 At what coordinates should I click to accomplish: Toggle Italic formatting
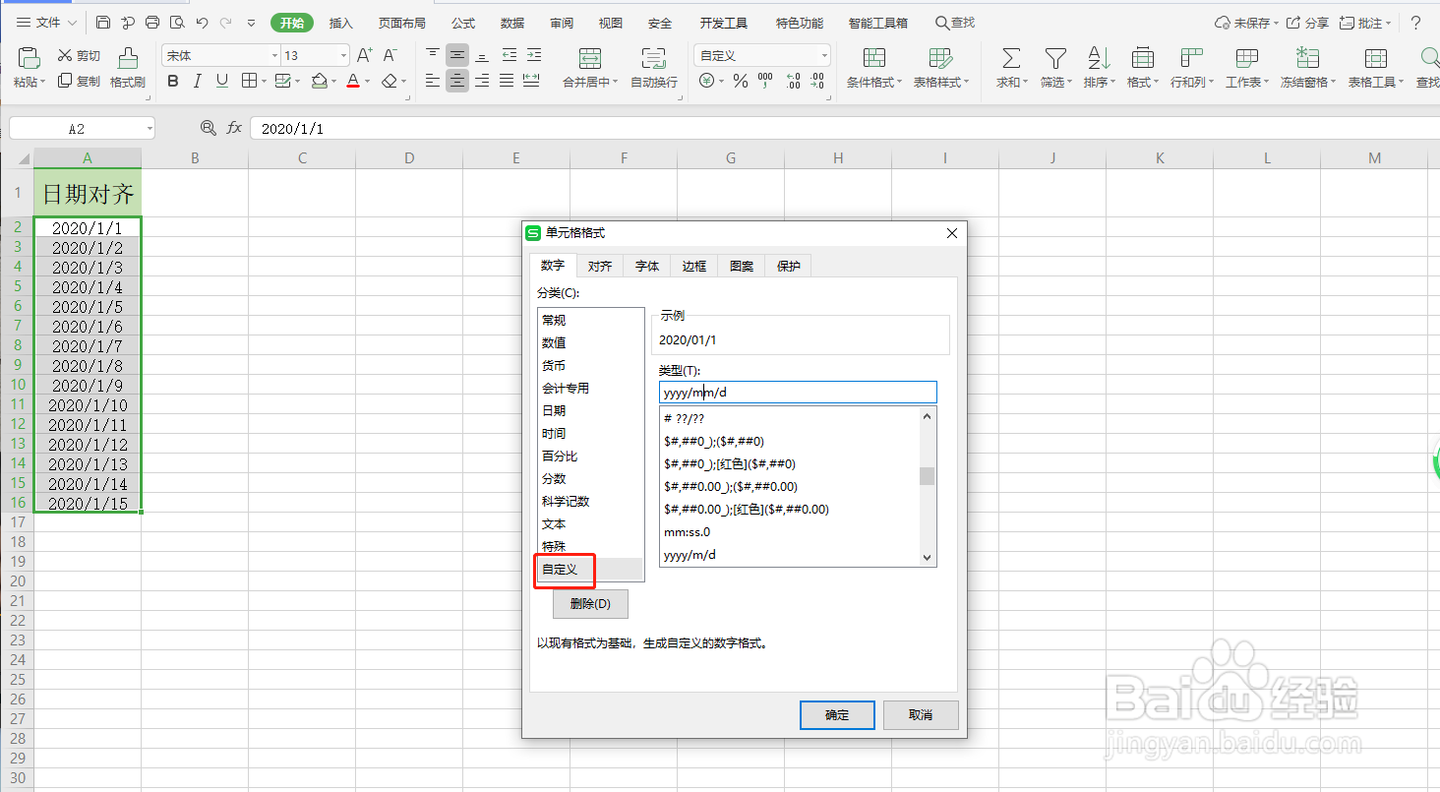[x=198, y=82]
